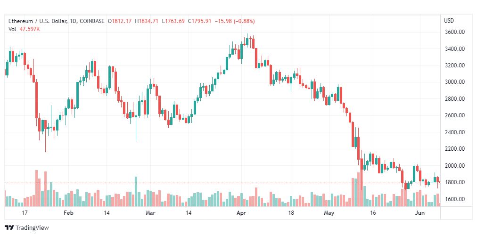Image resolution: width=477 pixels, height=236 pixels.
Task: Click the close price C1795.91 value
Action: point(199,21)
